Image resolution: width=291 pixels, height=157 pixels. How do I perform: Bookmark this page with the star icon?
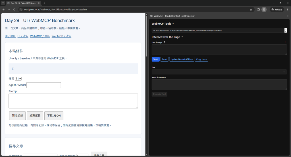[x=251, y=9]
